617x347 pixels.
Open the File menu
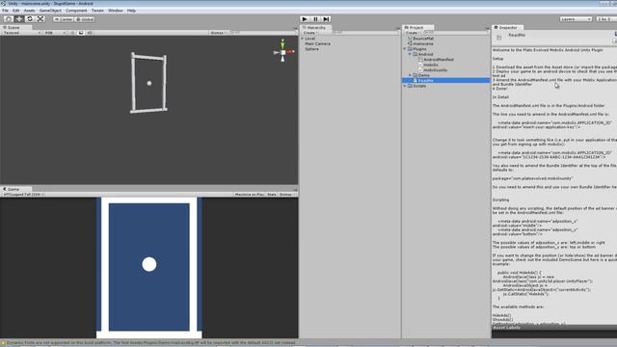coord(5,11)
